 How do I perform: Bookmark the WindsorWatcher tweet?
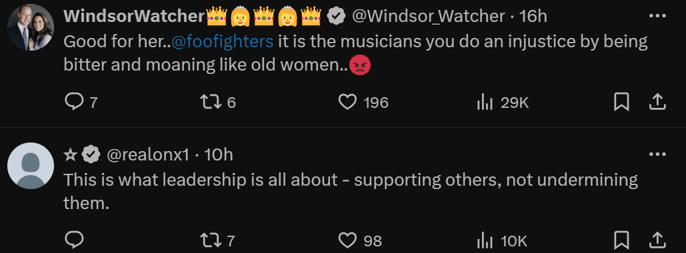pos(622,103)
